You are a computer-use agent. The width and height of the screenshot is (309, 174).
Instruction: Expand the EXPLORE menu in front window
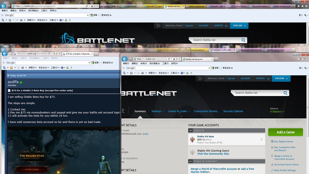point(281,79)
